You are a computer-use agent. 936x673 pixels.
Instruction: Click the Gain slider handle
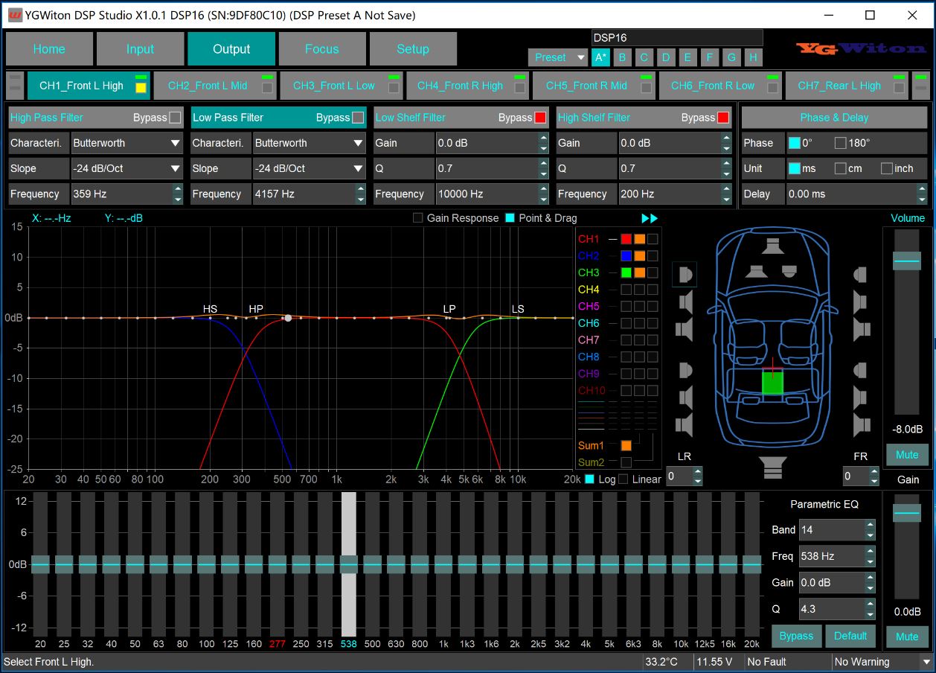[907, 513]
